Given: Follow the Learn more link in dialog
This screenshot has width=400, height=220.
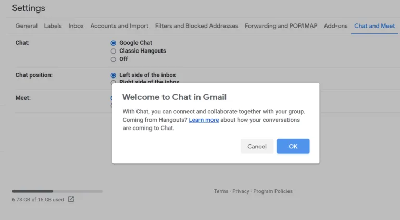Looking at the screenshot, I should (x=204, y=120).
